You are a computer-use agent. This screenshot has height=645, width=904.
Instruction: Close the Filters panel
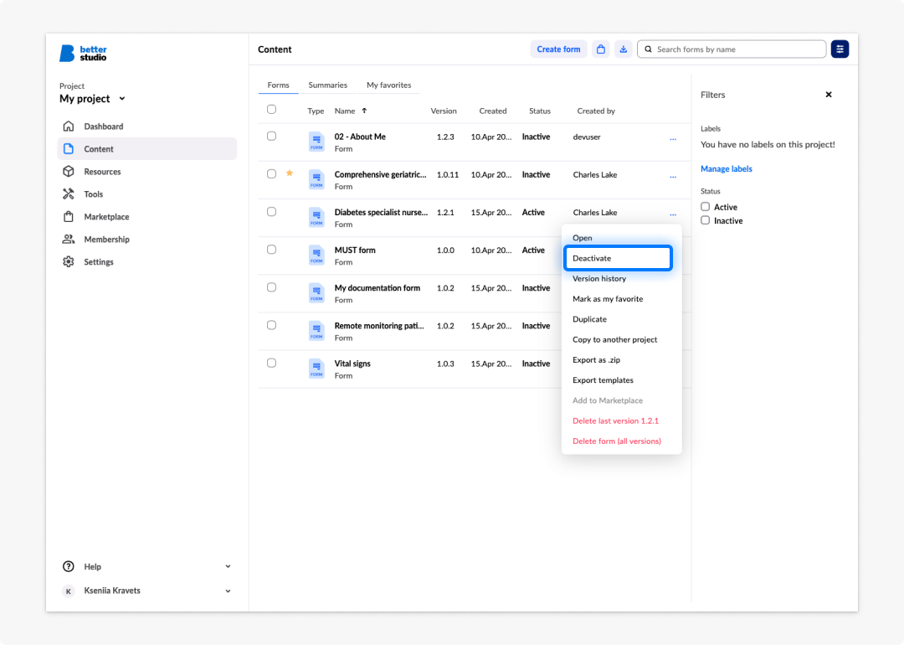pyautogui.click(x=829, y=95)
